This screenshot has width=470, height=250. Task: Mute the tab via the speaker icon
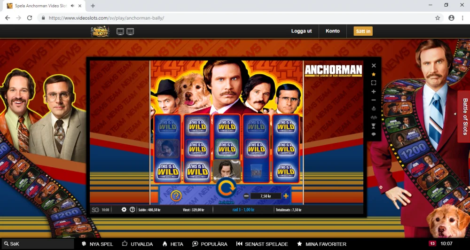[x=72, y=6]
